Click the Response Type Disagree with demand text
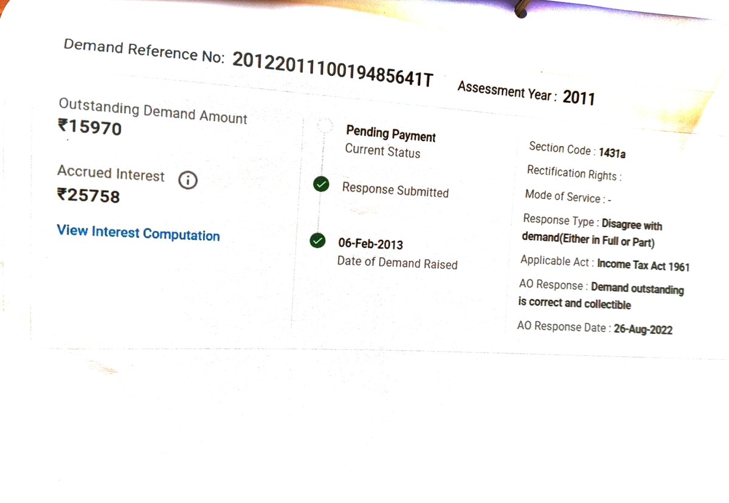The width and height of the screenshot is (729, 503). (592, 231)
